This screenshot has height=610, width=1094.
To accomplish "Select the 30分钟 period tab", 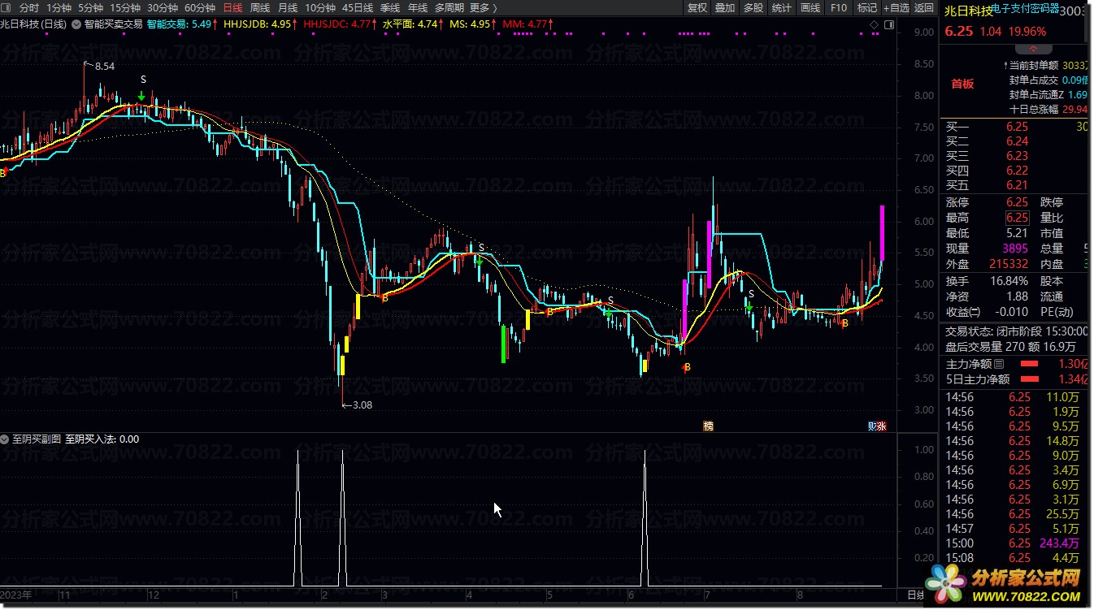I will 163,7.
